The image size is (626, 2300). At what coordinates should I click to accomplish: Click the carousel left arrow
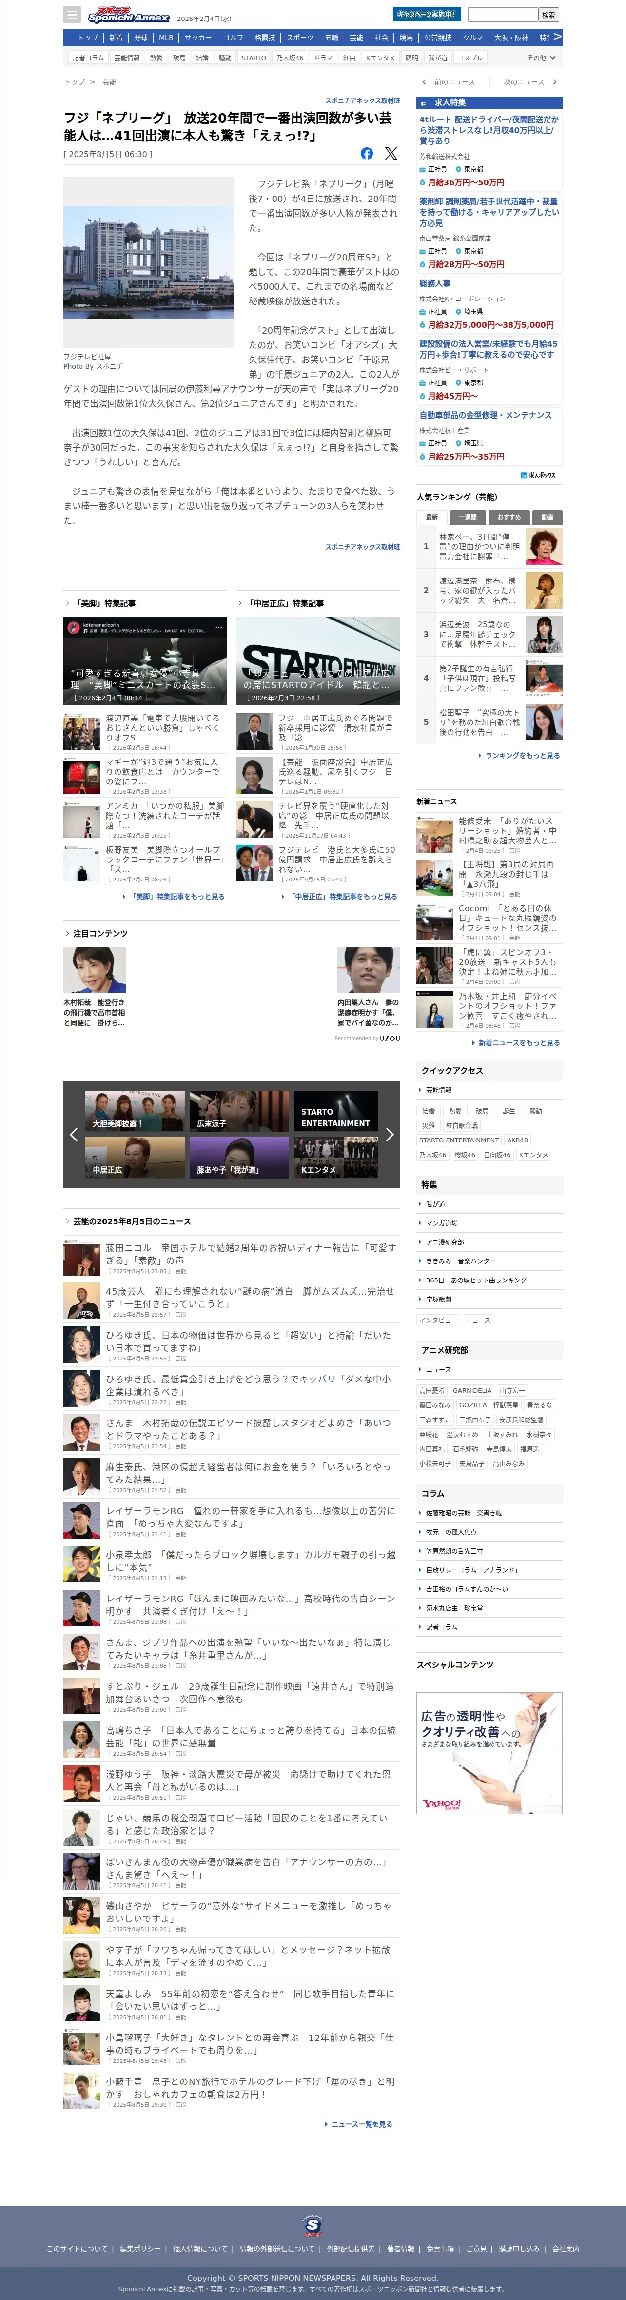point(73,1134)
